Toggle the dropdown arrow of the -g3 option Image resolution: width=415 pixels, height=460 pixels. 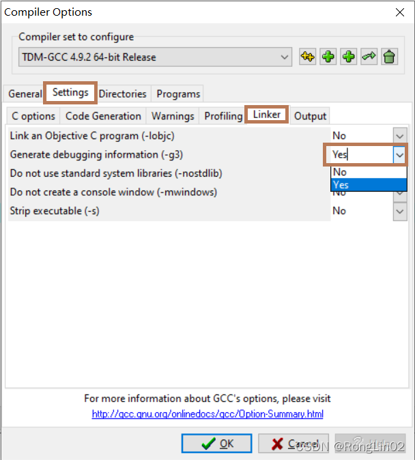click(x=400, y=155)
